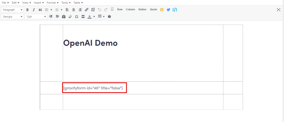
Task: Open the Insert menu
Action: pos(39,3)
